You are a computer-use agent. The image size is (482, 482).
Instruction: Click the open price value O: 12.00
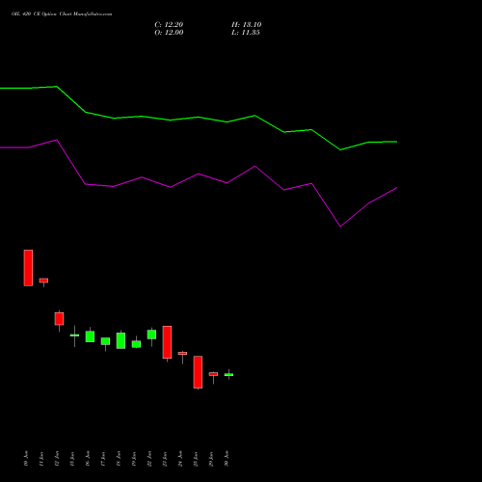[x=169, y=33]
